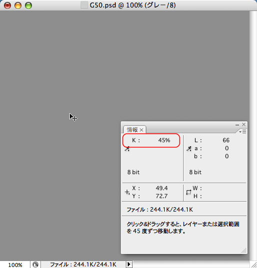The image size is (257, 268).
Task: Click the G50.psd document proxy icon
Action: click(x=84, y=5)
